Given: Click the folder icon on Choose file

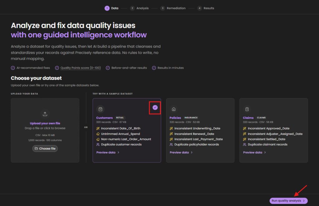Looking at the screenshot, I should click(36, 149).
